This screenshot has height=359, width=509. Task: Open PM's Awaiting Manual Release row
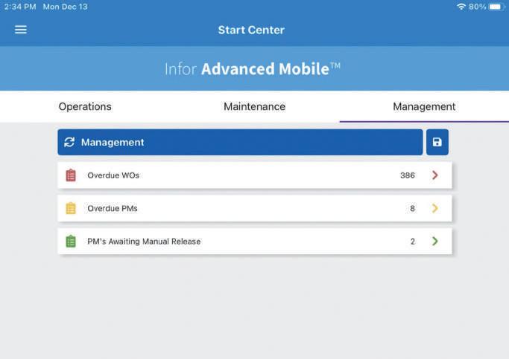pyautogui.click(x=255, y=241)
